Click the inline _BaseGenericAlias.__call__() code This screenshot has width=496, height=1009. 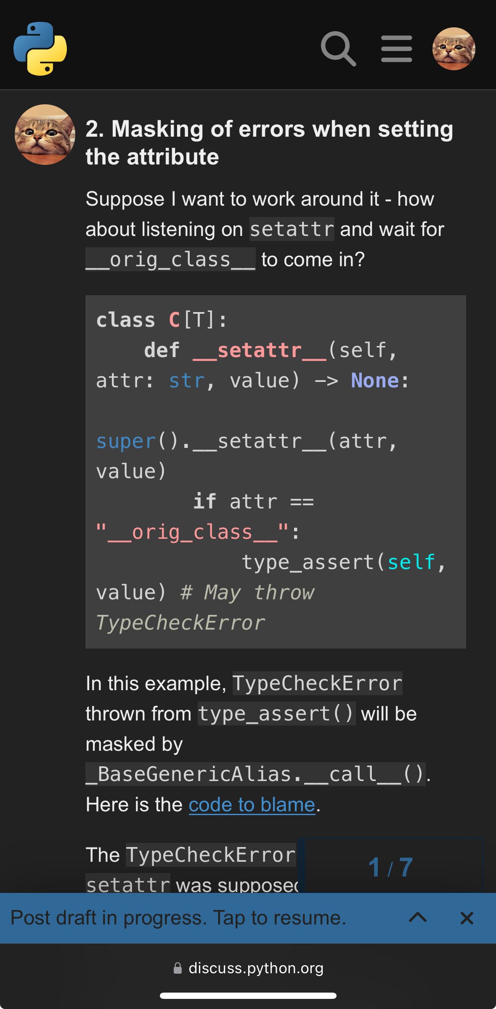tap(255, 774)
